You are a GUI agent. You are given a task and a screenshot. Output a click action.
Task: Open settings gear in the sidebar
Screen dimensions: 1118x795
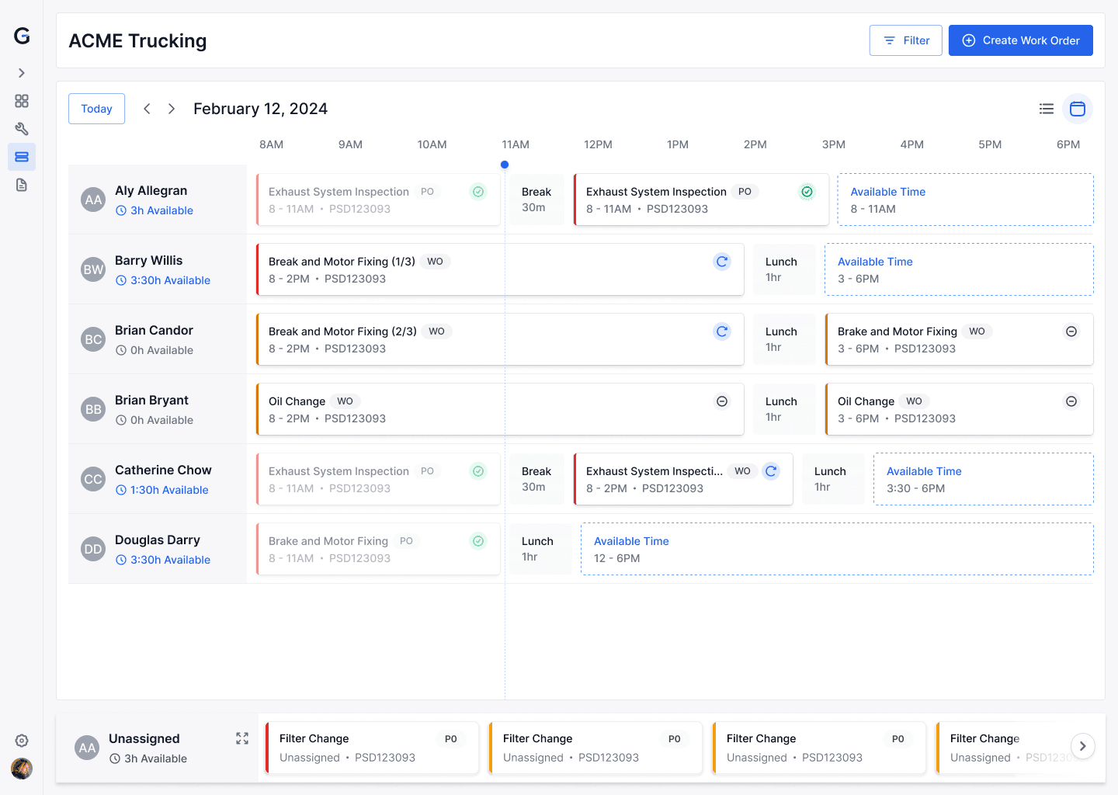[22, 741]
